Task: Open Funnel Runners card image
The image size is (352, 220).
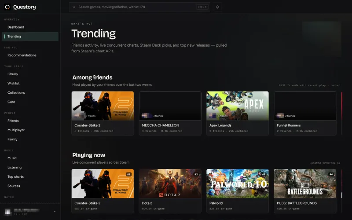Action: [x=305, y=106]
